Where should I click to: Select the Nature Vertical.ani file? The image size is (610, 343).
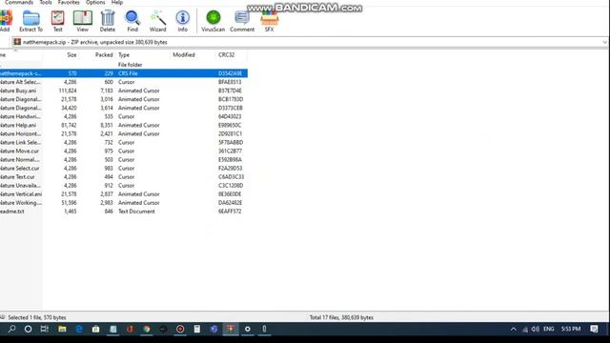[124, 194]
